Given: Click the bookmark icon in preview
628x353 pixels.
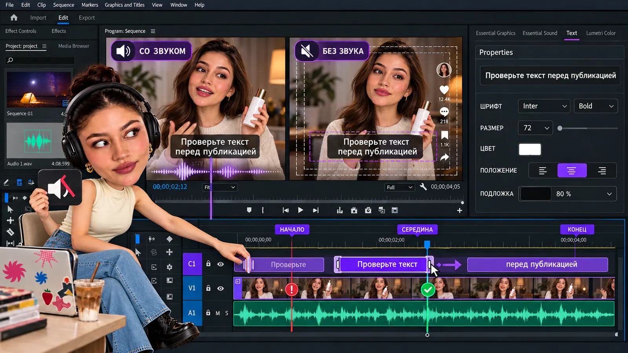Looking at the screenshot, I should point(444,135).
